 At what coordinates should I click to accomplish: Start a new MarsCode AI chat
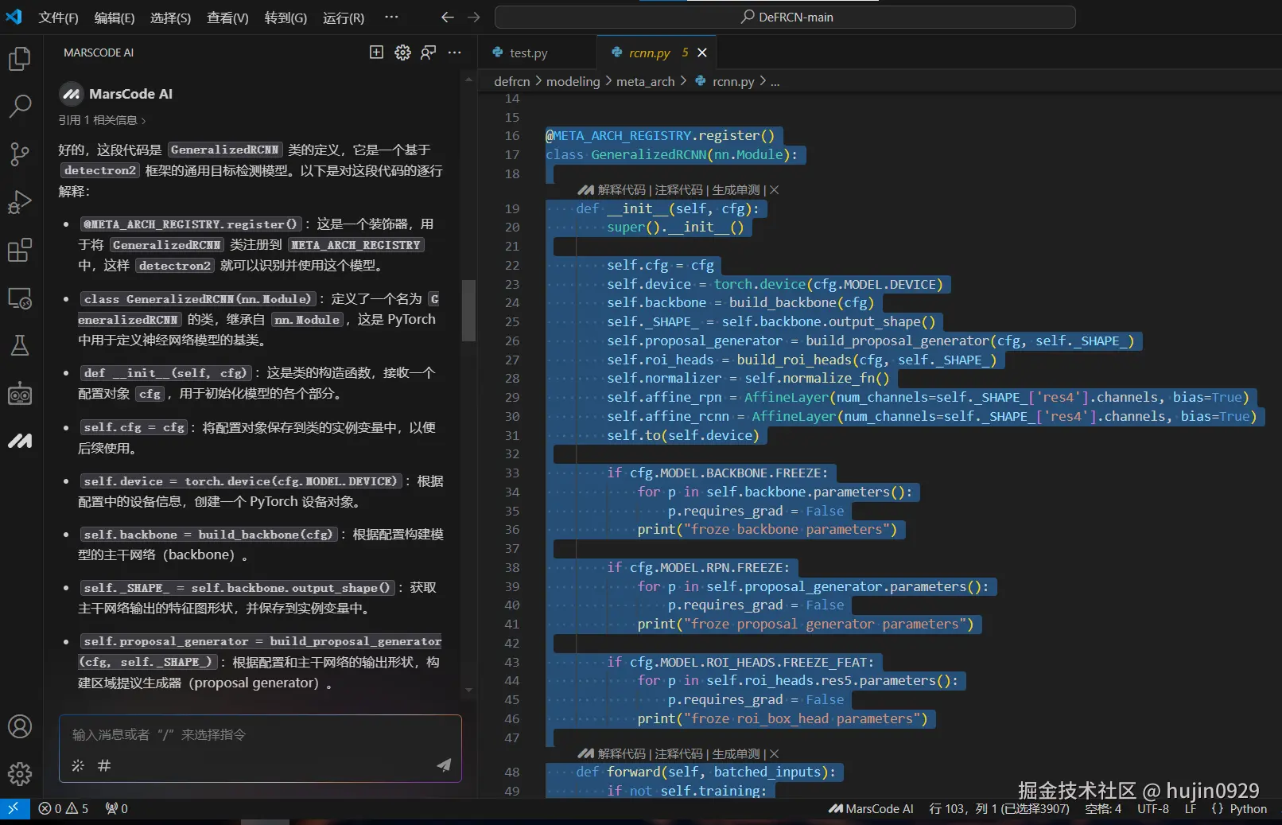pos(375,53)
